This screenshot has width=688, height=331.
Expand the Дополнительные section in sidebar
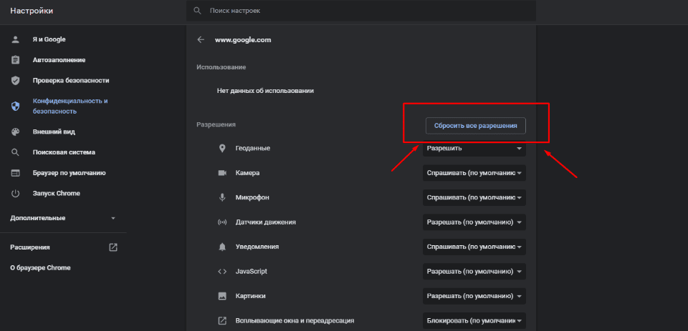tap(62, 218)
